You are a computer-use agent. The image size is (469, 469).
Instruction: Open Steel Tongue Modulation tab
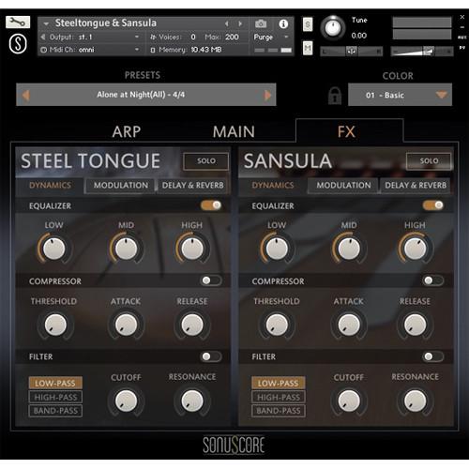click(121, 186)
